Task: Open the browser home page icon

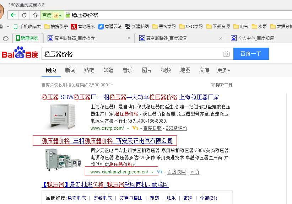Action: (35, 15)
